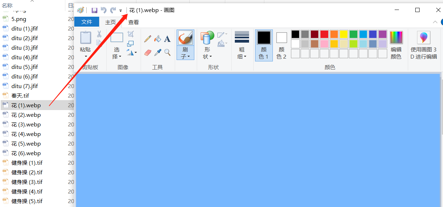Screen dimensions: 443x207
Task: Switch to the 主页 tab
Action: tap(110, 22)
